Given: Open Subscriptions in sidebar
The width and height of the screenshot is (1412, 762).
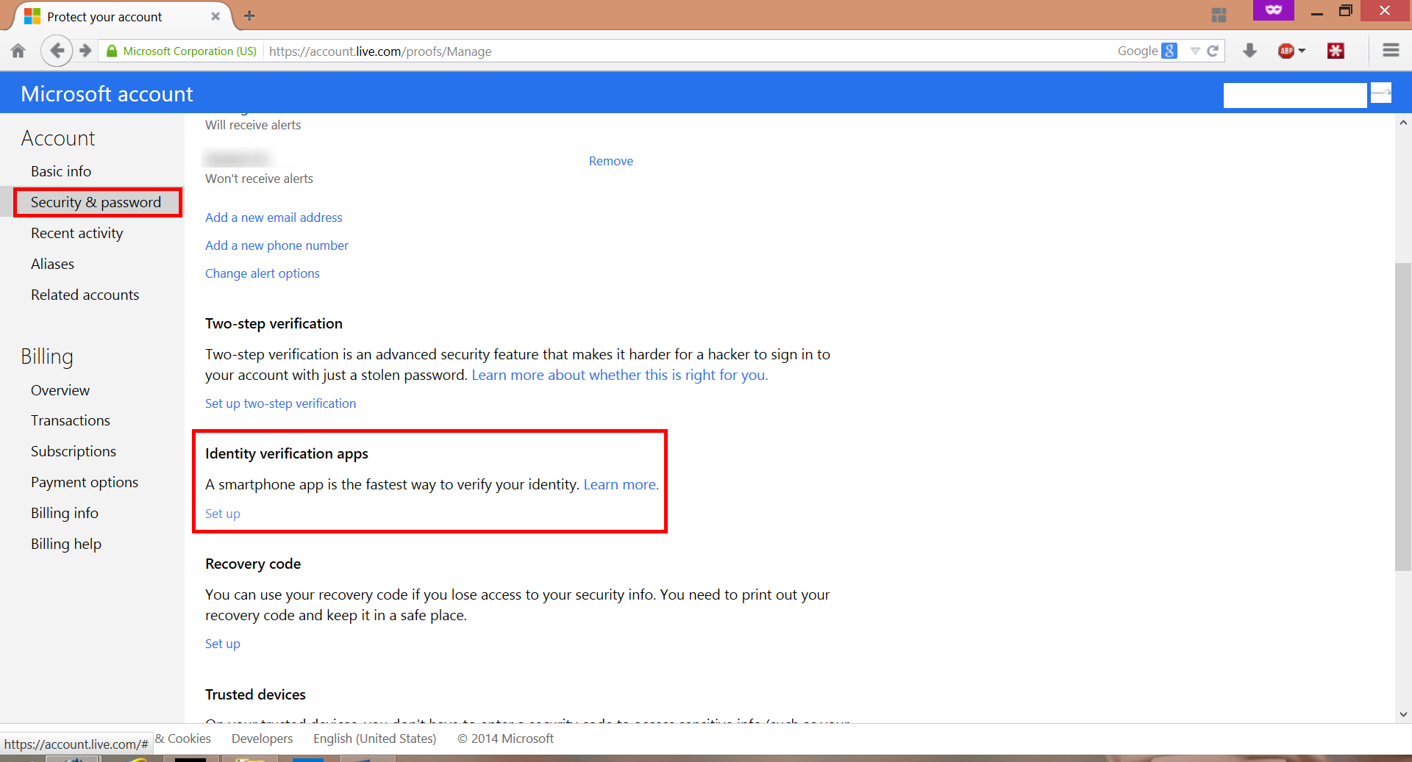Looking at the screenshot, I should [74, 451].
